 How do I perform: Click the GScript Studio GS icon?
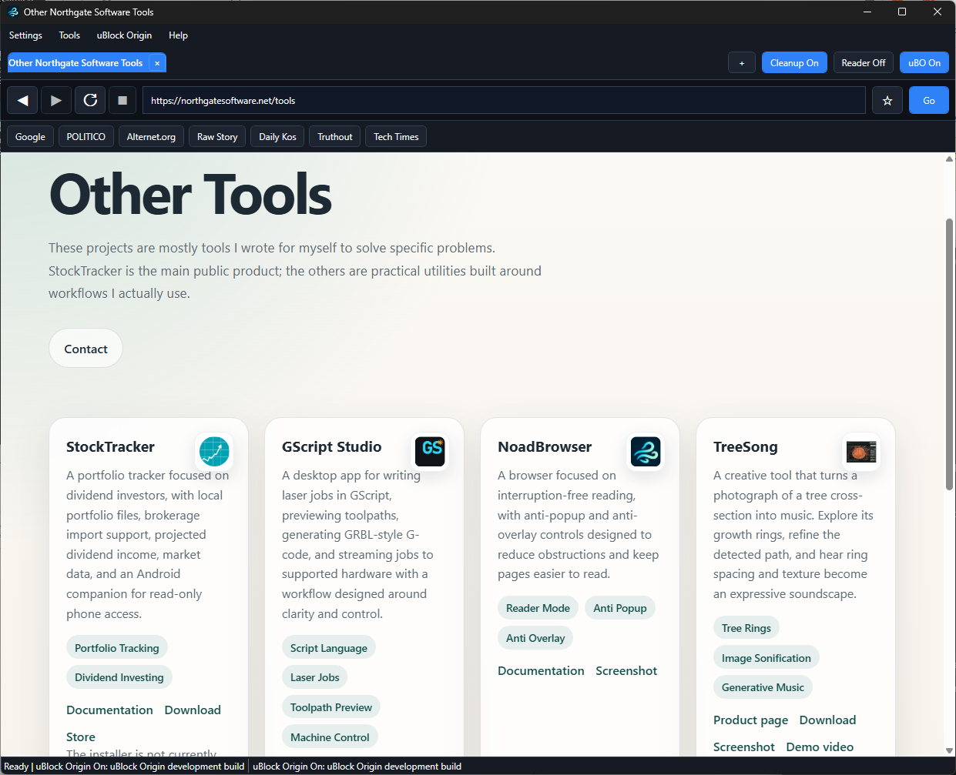coord(430,451)
